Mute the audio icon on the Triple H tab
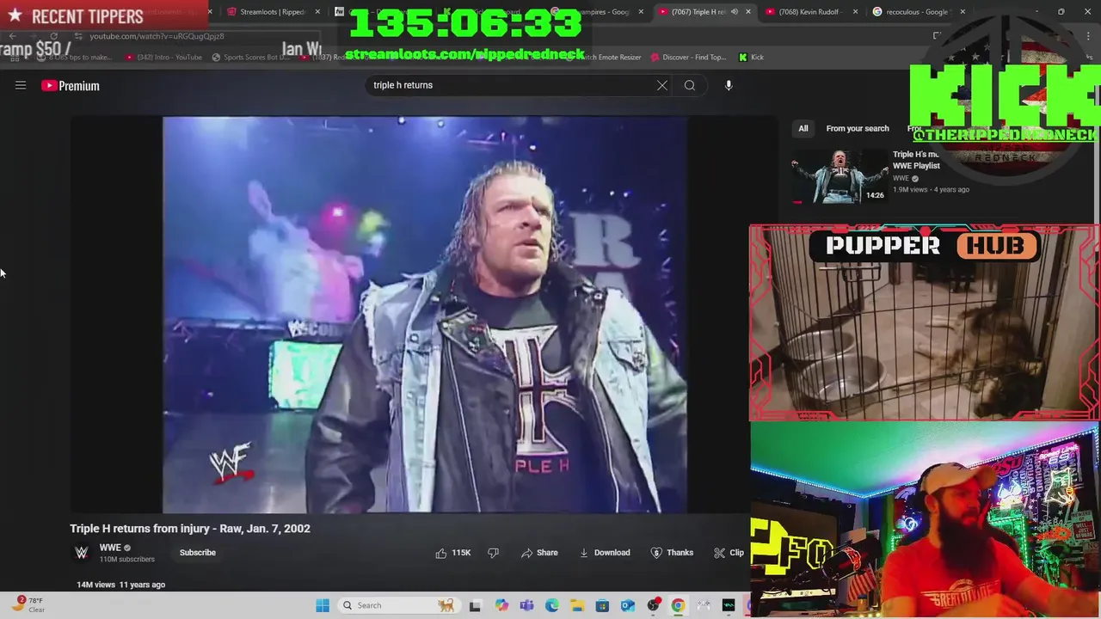Viewport: 1101px width, 619px height. pos(734,12)
